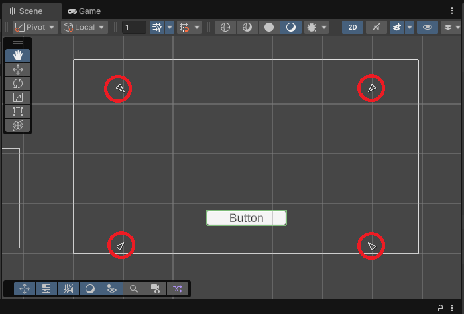The height and width of the screenshot is (314, 464).
Task: Expand the snap increment options arrow
Action: click(x=197, y=28)
